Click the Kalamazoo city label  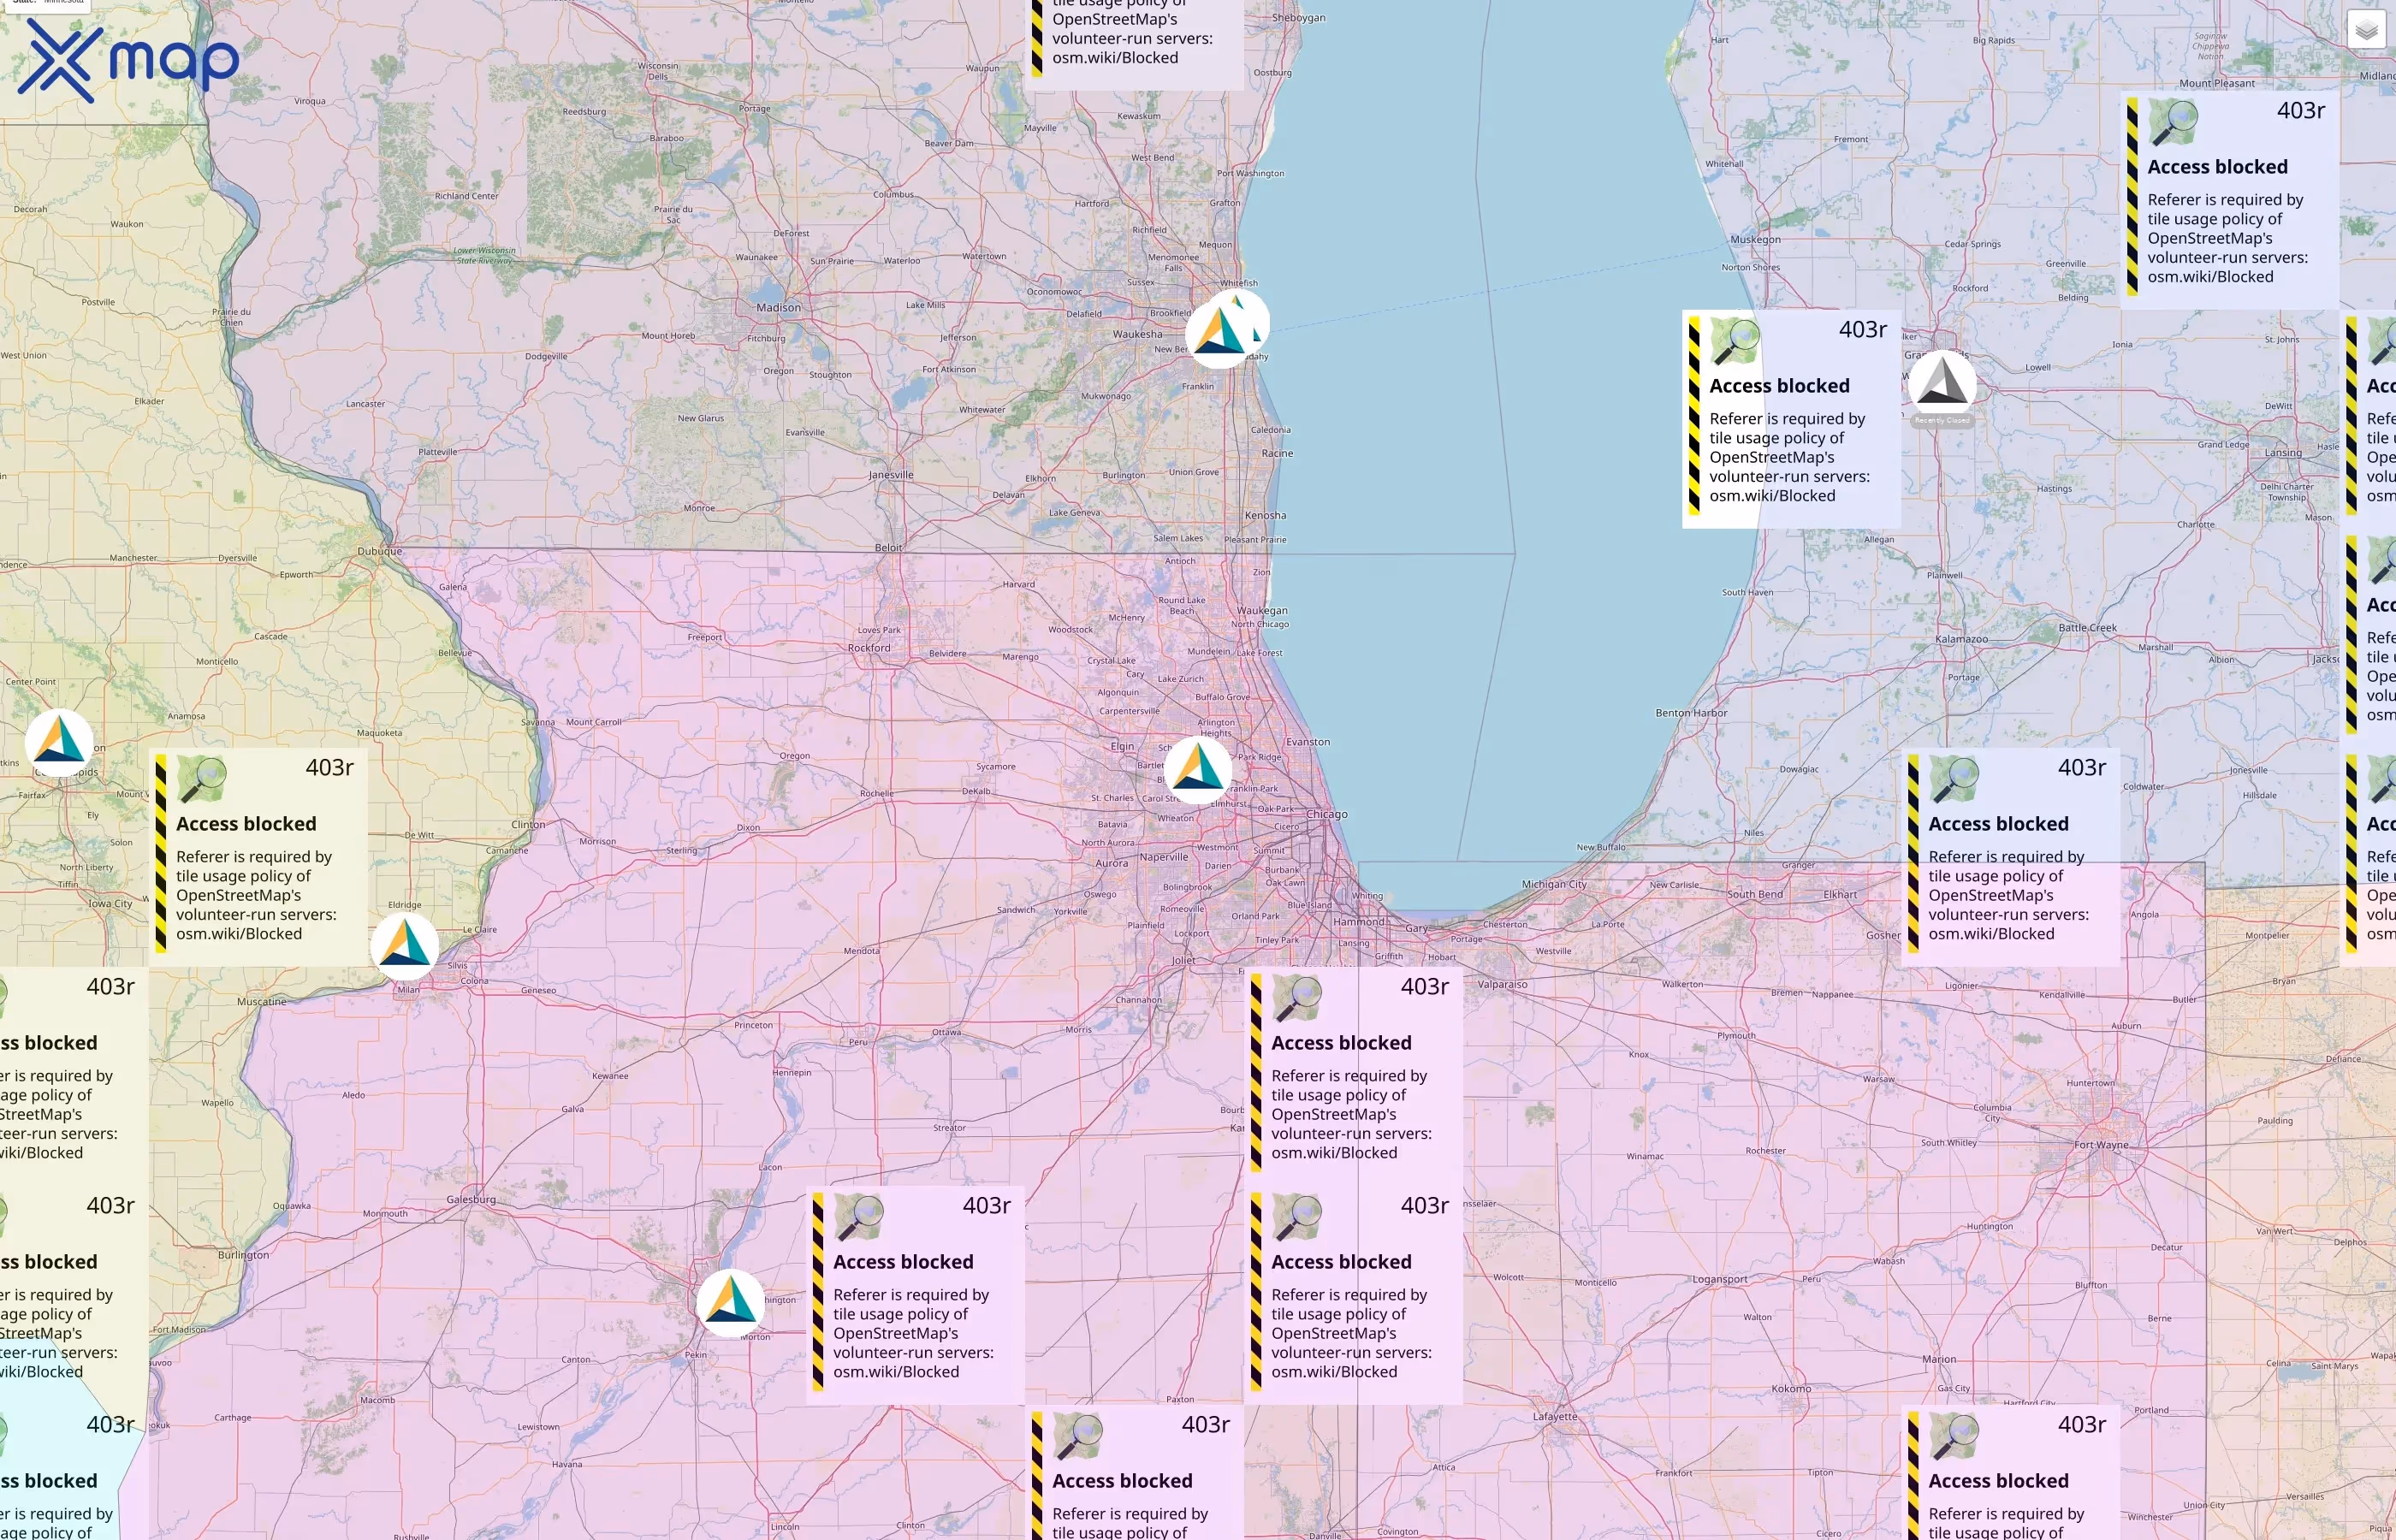pos(1961,639)
